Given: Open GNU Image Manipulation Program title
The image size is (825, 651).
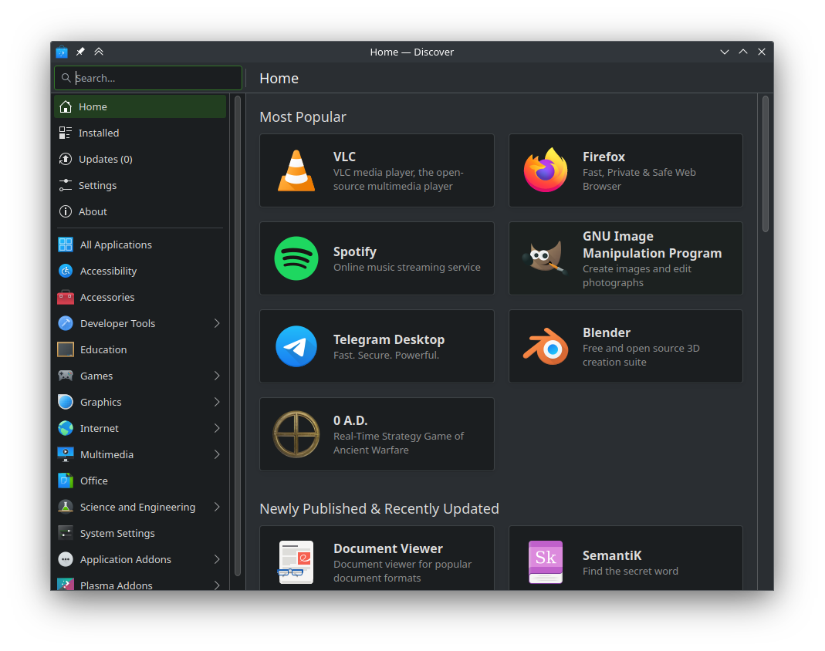Looking at the screenshot, I should 652,245.
